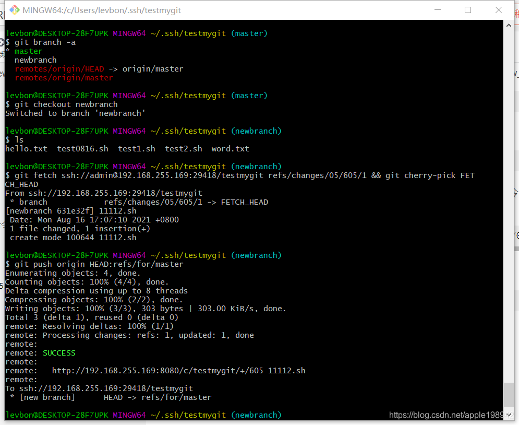This screenshot has width=519, height=425.
Task: Close the MINGW64 terminal window
Action: pyautogui.click(x=499, y=10)
